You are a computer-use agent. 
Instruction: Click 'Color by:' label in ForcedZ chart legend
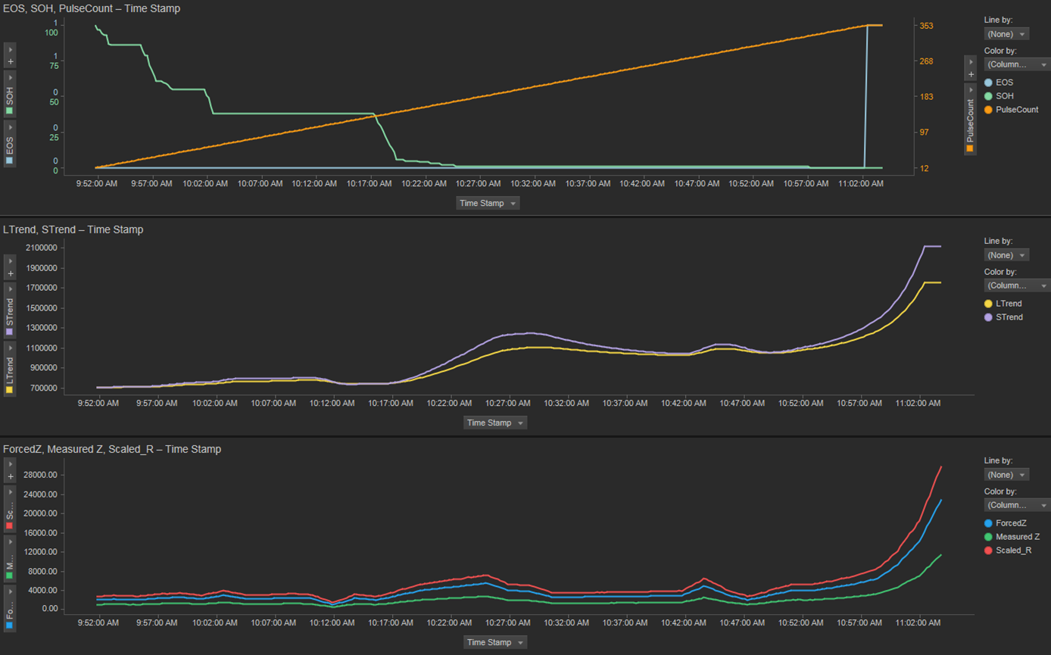pos(1000,491)
